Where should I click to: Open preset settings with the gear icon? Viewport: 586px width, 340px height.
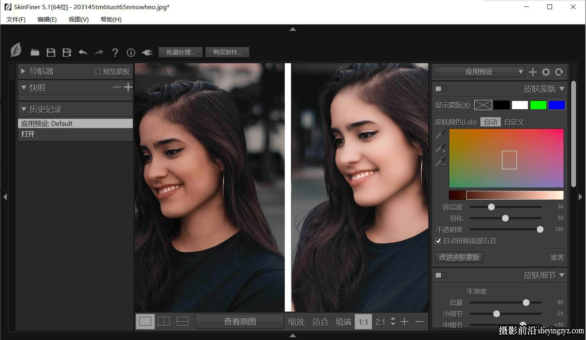(546, 72)
